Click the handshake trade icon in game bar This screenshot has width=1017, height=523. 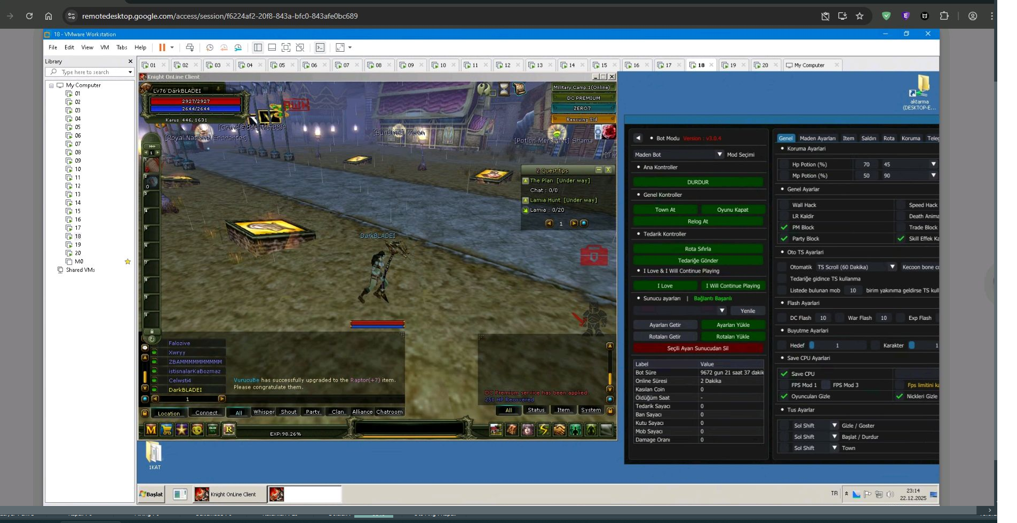(x=560, y=430)
